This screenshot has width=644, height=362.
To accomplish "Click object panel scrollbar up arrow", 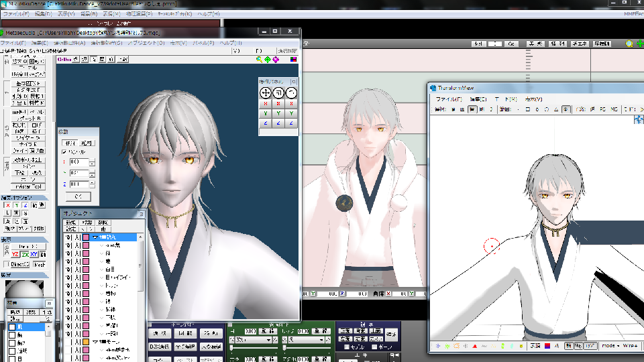I will tap(140, 237).
